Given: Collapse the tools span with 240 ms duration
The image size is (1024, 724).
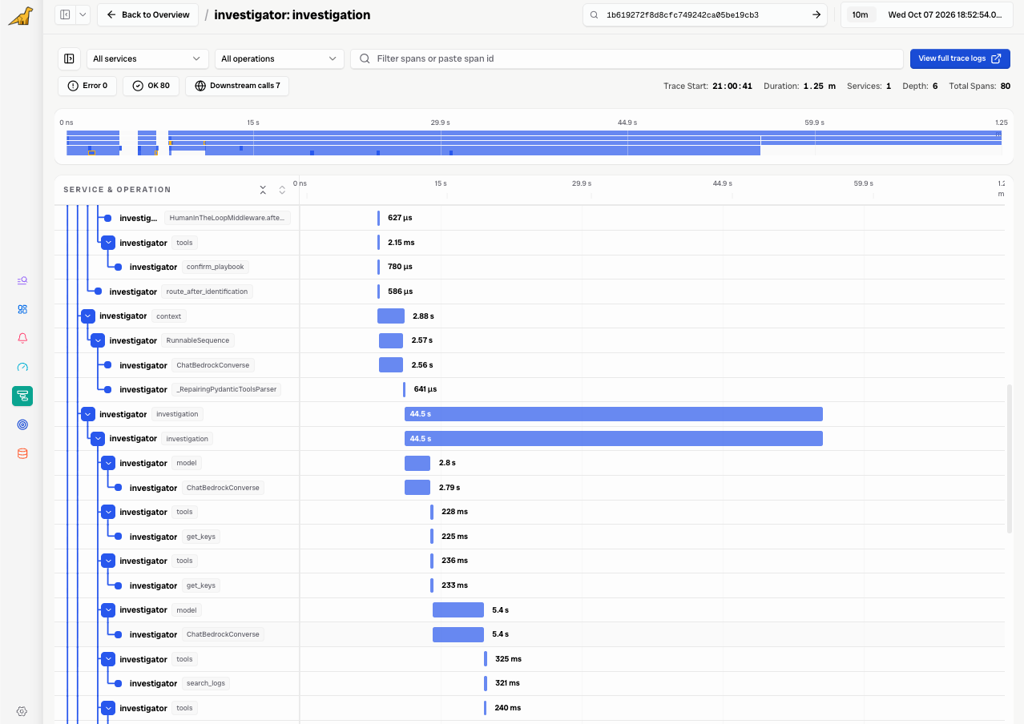Looking at the screenshot, I should pos(108,708).
